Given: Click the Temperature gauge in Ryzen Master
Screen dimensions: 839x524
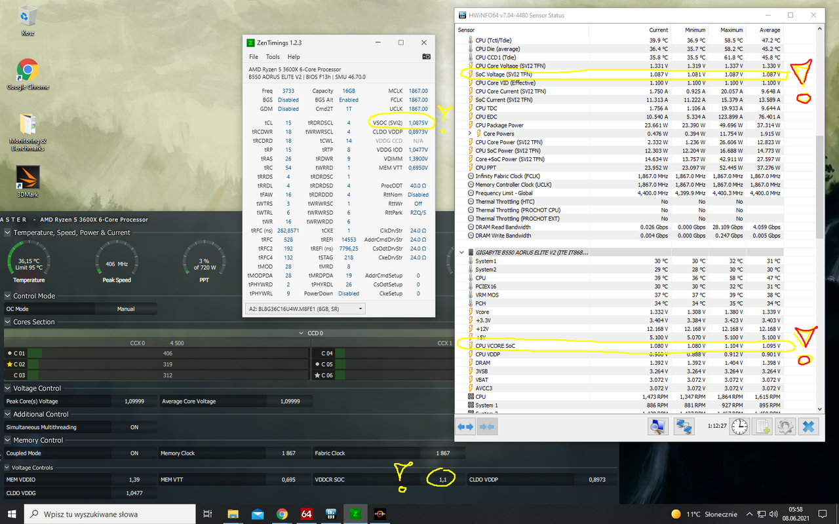Looking at the screenshot, I should point(29,262).
